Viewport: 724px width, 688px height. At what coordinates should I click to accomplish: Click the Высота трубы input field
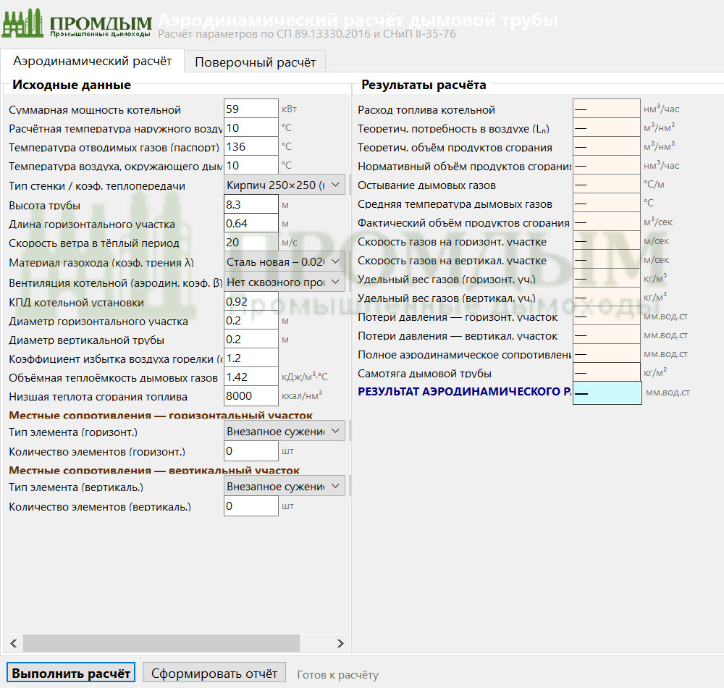251,205
